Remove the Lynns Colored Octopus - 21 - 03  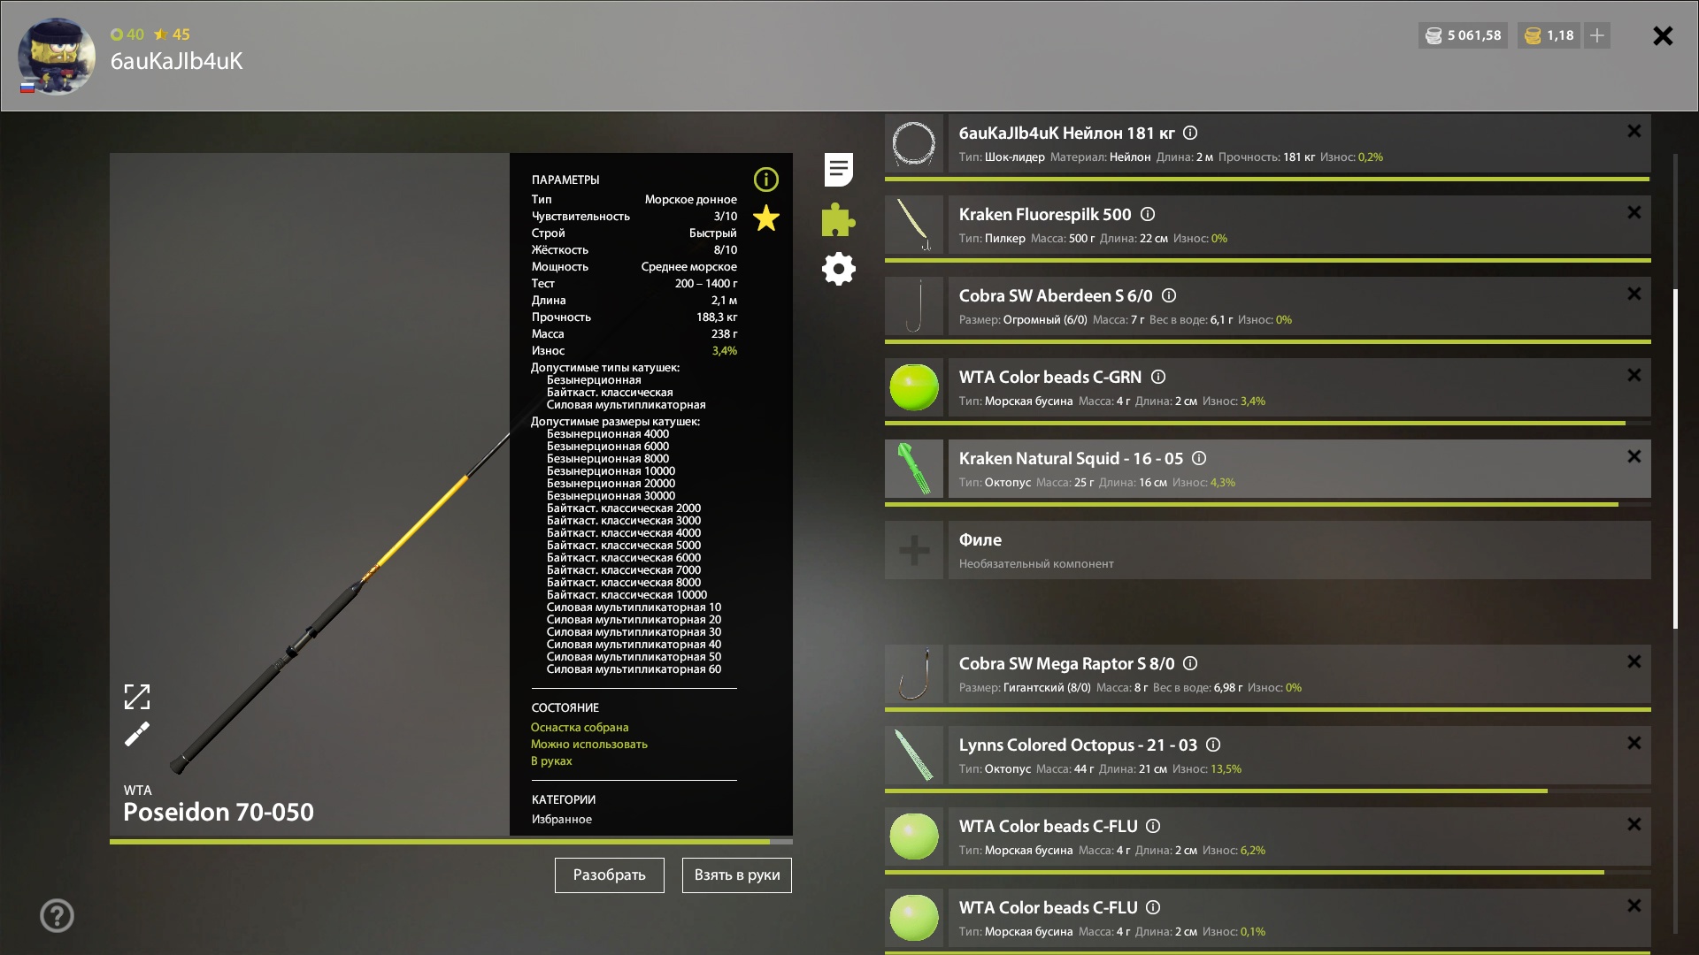pyautogui.click(x=1634, y=743)
